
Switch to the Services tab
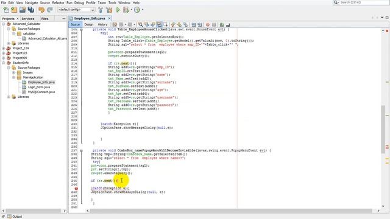point(28,19)
